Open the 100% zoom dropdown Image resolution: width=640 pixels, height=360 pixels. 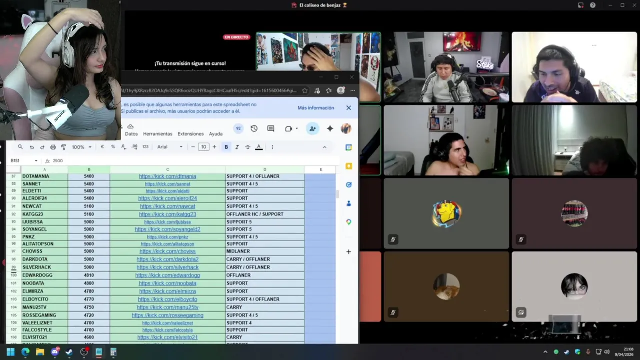(x=82, y=147)
